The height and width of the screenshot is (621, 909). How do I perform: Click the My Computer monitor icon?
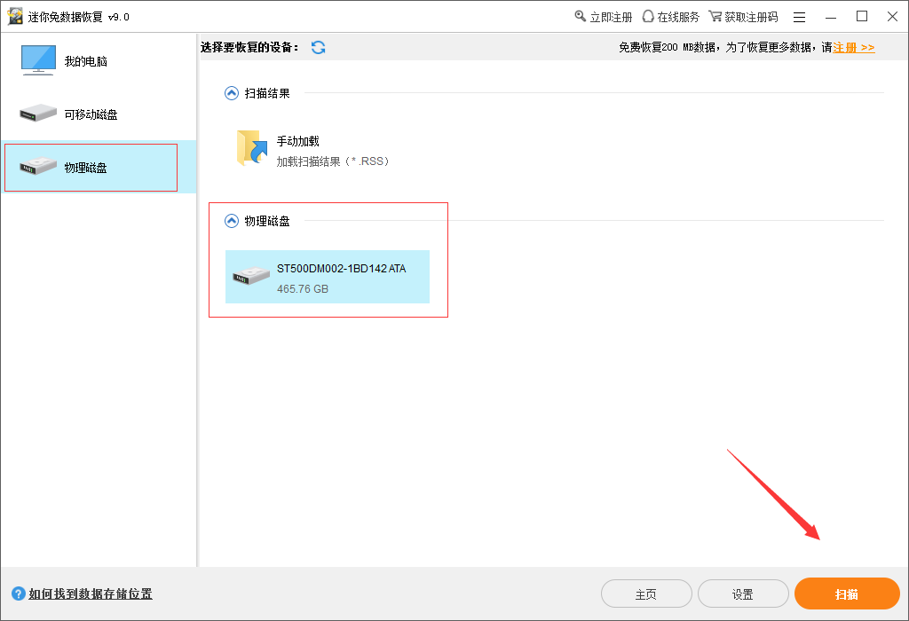38,60
